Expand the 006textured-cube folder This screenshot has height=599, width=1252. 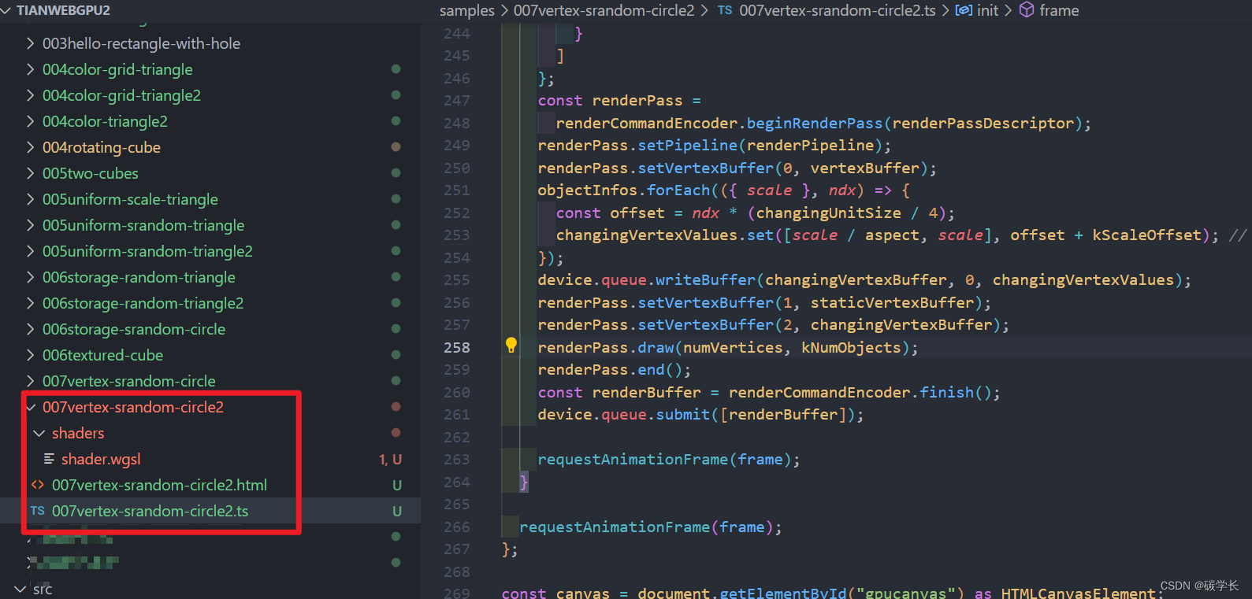tap(31, 355)
